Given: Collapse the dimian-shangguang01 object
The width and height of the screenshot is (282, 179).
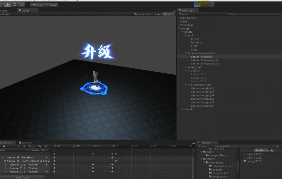Looking at the screenshot, I should pyautogui.click(x=186, y=53).
